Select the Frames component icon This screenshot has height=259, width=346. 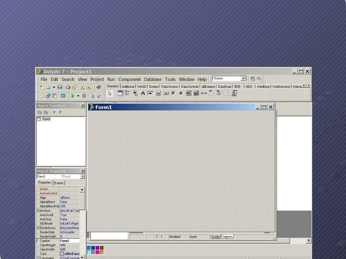click(120, 93)
